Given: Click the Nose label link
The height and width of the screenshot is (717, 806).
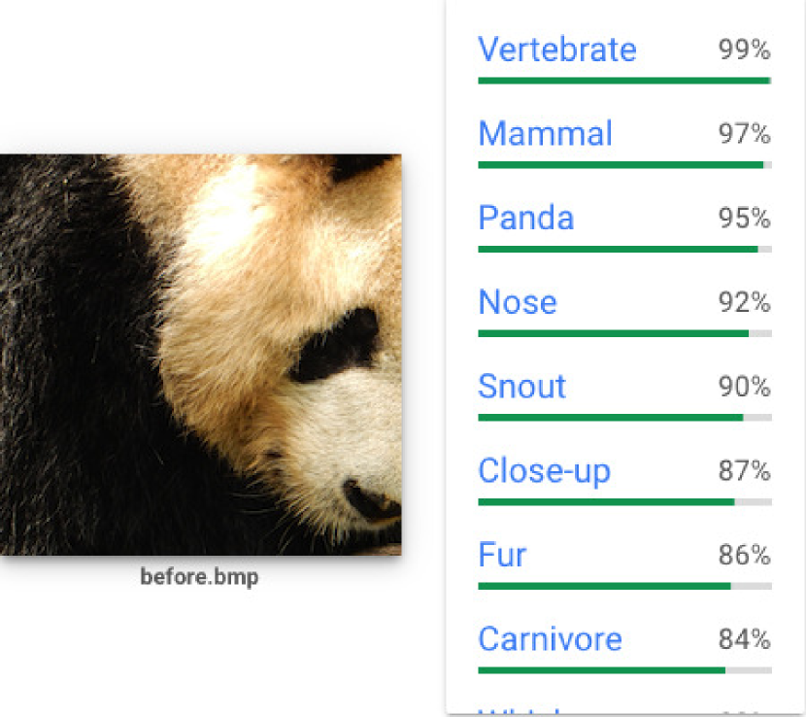Looking at the screenshot, I should 518,303.
